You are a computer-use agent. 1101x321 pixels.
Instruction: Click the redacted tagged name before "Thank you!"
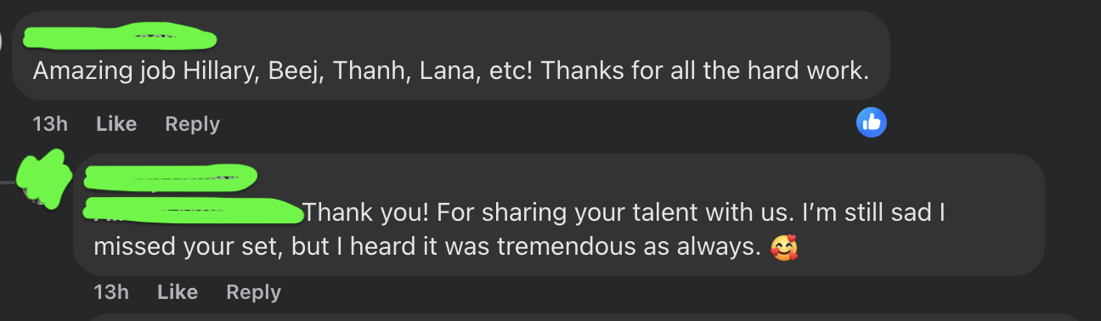[x=195, y=210]
